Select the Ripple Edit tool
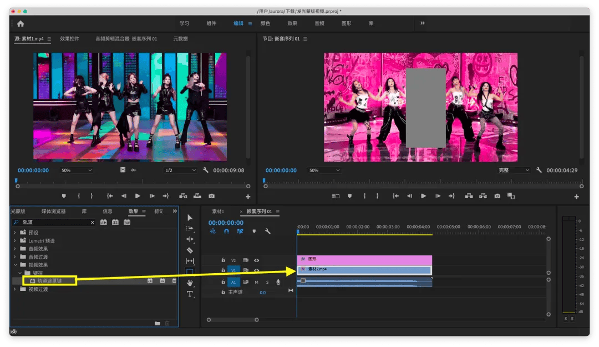The image size is (599, 347). coord(190,239)
